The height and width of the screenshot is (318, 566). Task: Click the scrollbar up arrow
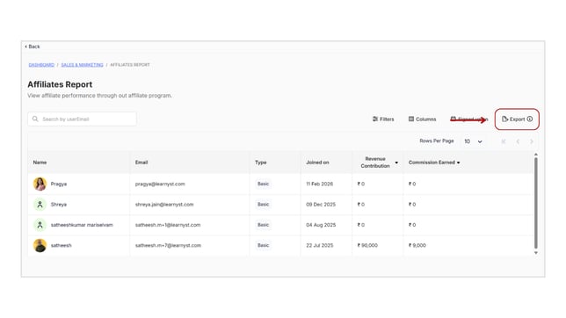point(536,155)
